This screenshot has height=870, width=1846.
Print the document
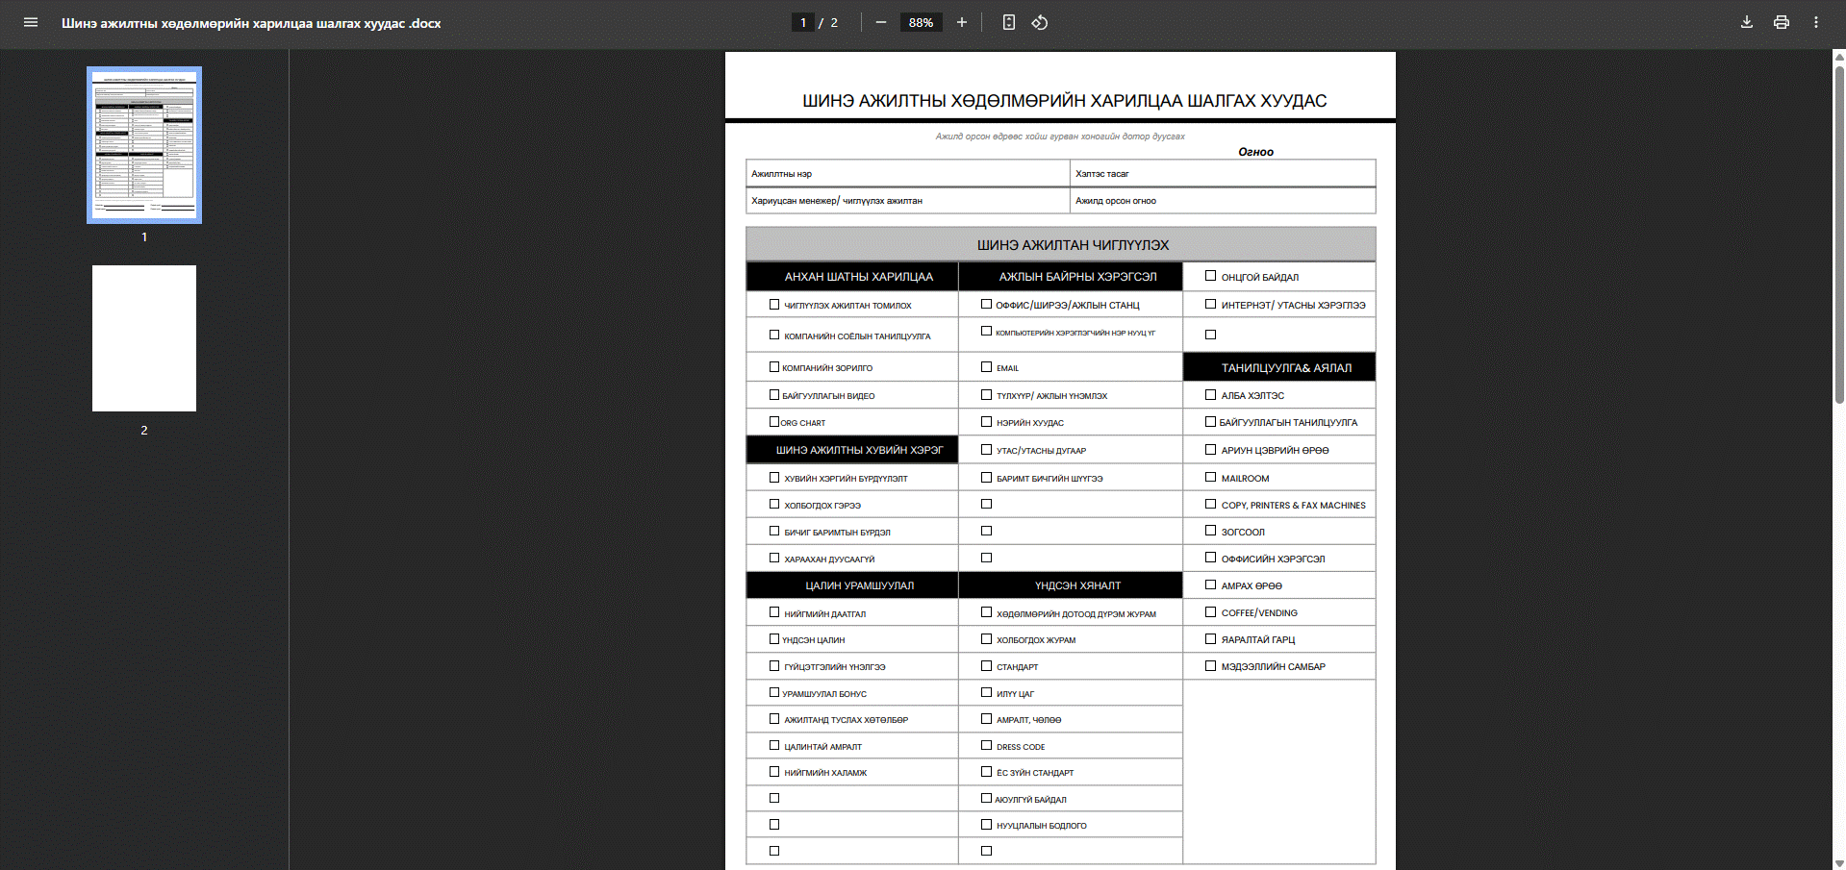1782,22
